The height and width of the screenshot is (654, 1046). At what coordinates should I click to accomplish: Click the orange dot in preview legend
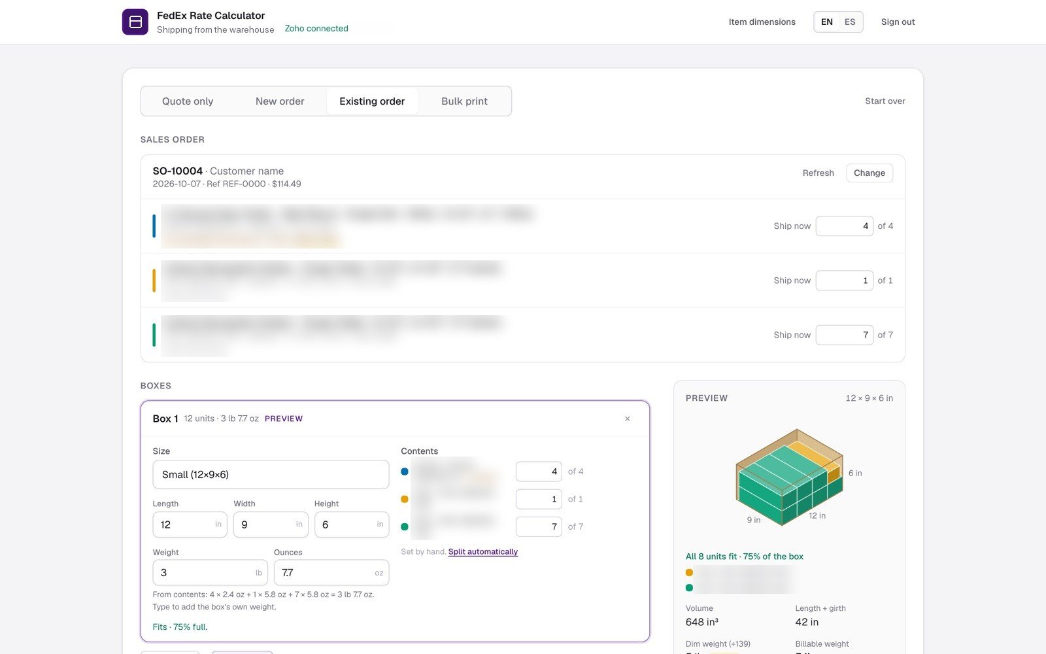coord(689,572)
